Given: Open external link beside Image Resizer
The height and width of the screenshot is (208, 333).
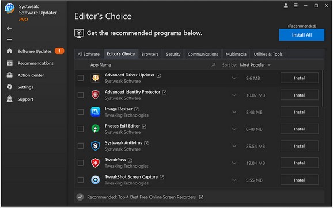Looking at the screenshot, I should click(137, 109).
